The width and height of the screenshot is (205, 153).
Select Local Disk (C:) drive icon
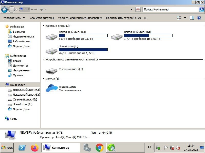(x=52, y=37)
